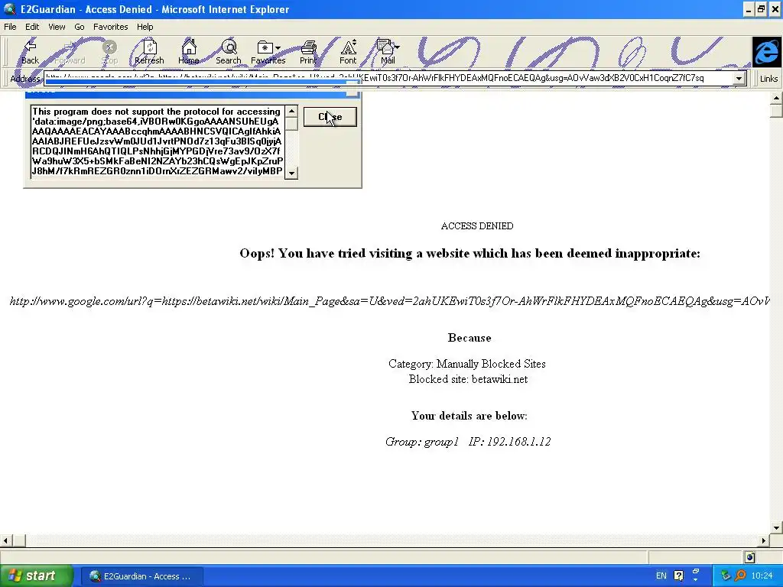This screenshot has height=587, width=783.
Task: Open the Favorites menu
Action: click(110, 27)
